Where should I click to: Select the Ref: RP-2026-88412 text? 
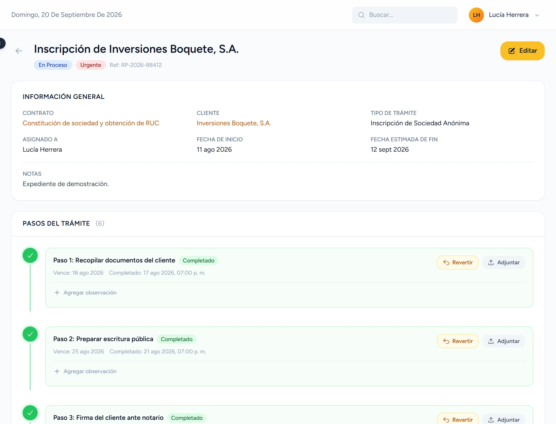point(136,65)
